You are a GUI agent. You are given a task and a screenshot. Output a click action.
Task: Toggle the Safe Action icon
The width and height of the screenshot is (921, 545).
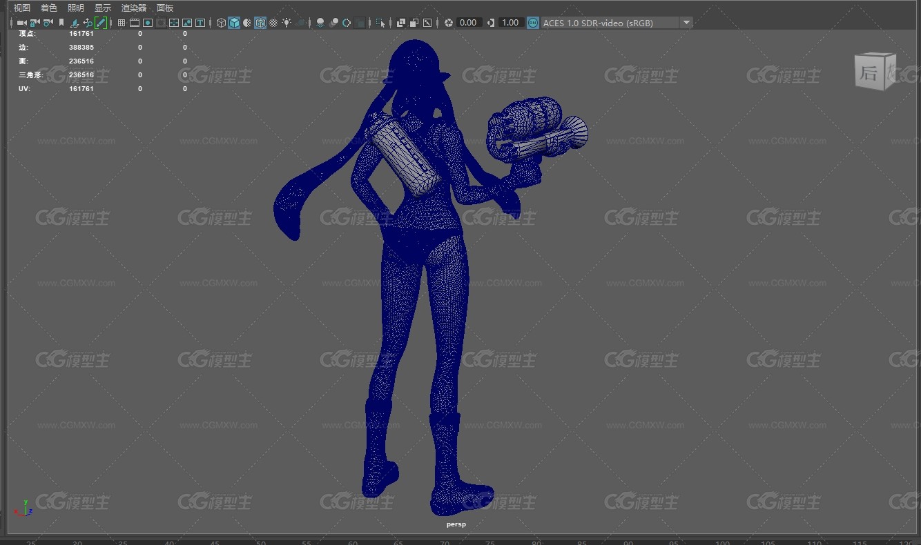click(187, 23)
